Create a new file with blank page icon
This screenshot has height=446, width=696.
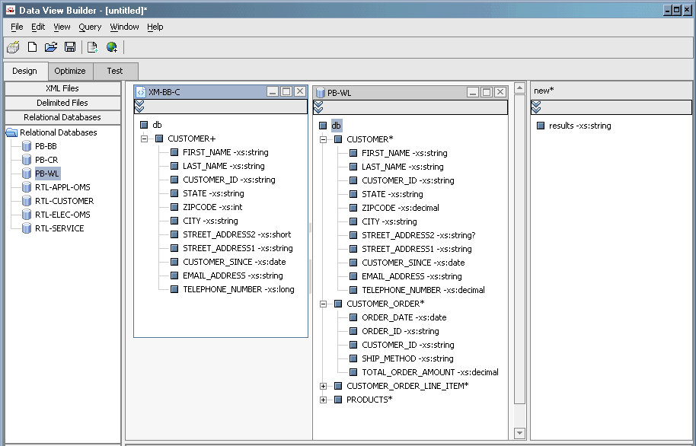tap(32, 47)
